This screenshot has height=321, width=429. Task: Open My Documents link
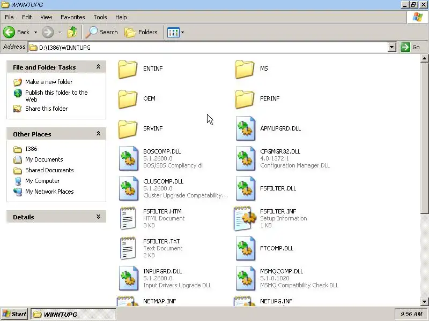click(x=44, y=159)
